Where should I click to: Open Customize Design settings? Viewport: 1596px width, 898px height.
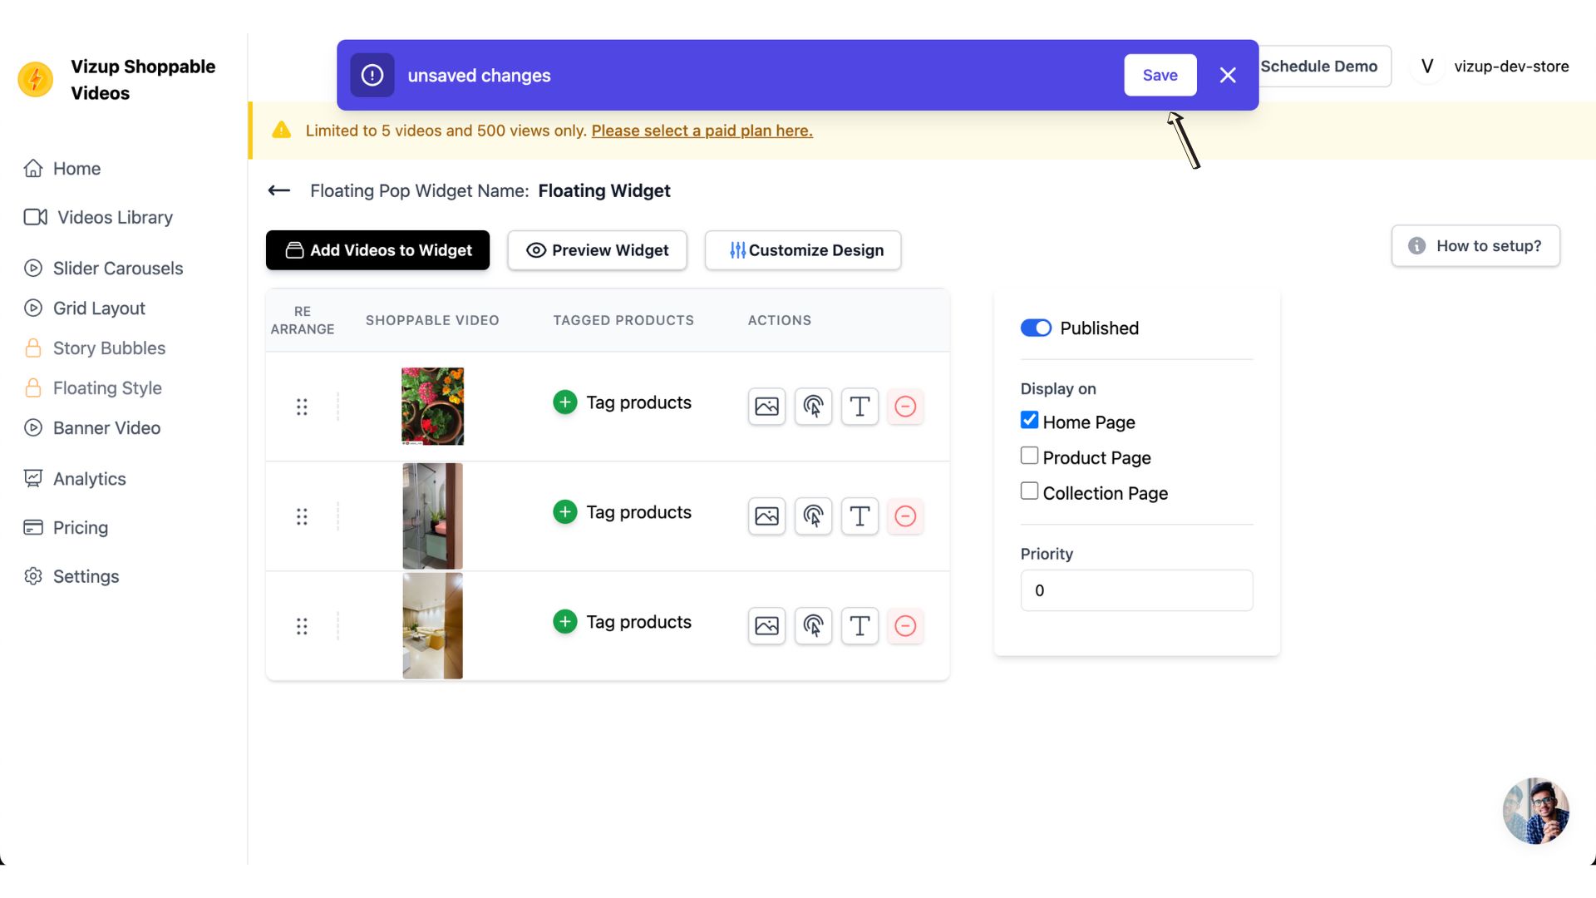pos(804,249)
